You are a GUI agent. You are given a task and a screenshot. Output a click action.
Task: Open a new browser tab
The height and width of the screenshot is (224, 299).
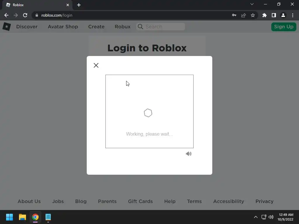pyautogui.click(x=79, y=5)
